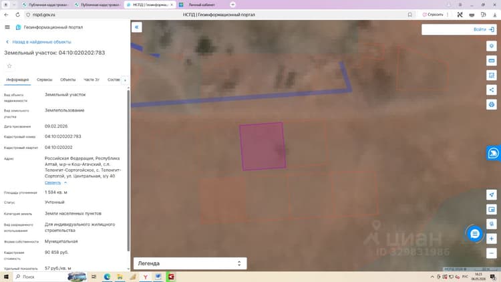Viewport: 501px width, 282px height.
Task: Switch to the Части ЗУ tab
Action: [92, 80]
